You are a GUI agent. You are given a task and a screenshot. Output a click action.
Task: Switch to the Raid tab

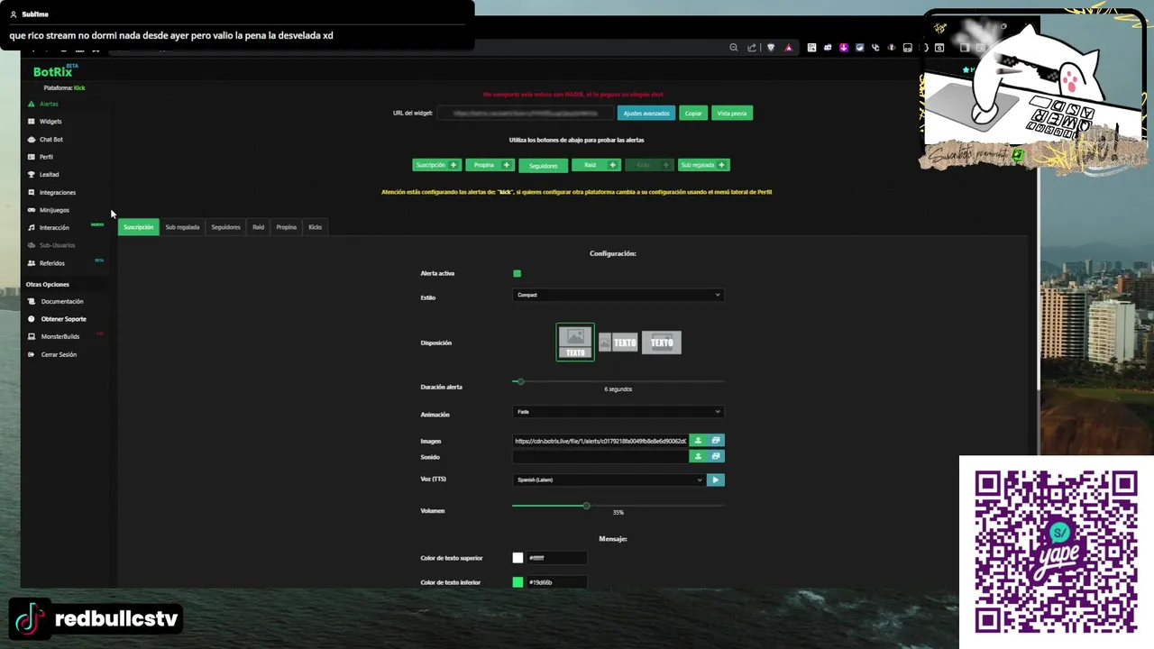(x=258, y=227)
